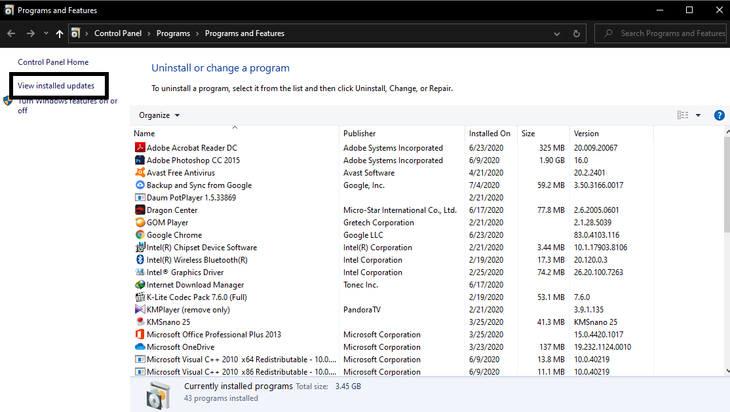Open Control Panel Home link
The height and width of the screenshot is (412, 730).
pos(53,62)
